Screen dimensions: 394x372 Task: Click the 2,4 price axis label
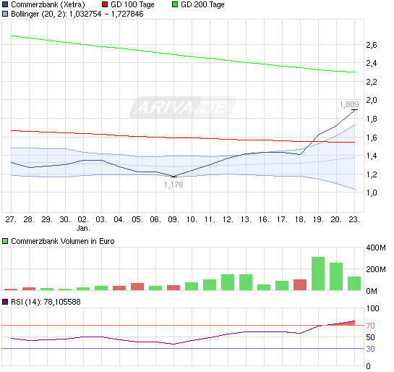point(372,63)
